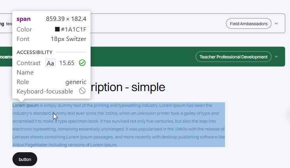Click the contrast ratio value 15.65
Screen dimensions: 290x168
tap(67, 63)
